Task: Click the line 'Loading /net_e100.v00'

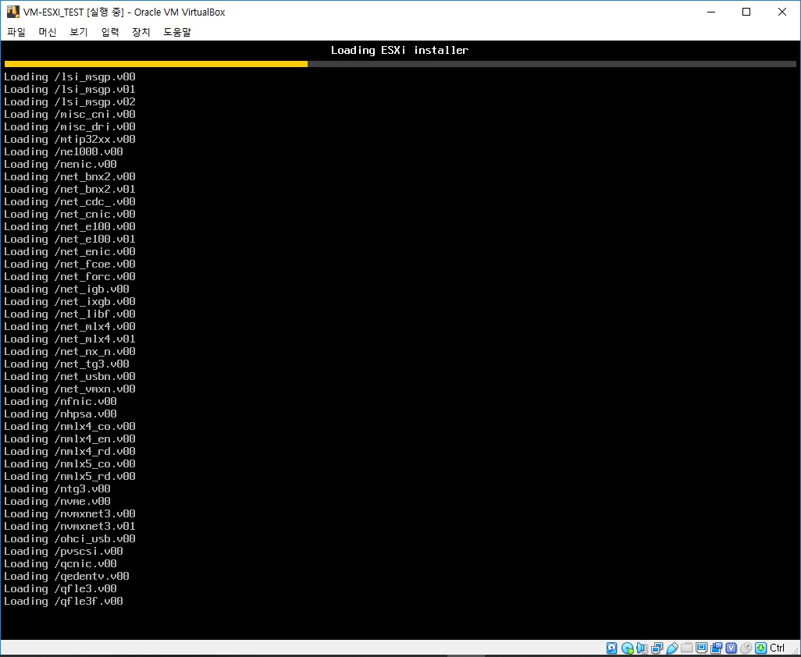Action: click(x=69, y=226)
